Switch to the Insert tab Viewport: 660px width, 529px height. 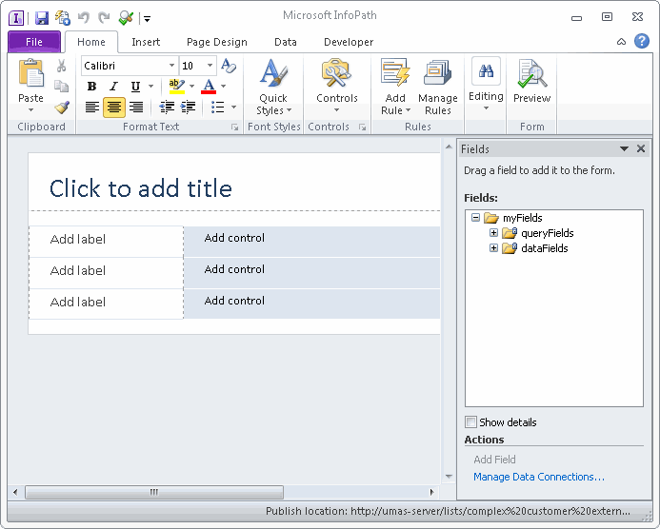[x=146, y=42]
